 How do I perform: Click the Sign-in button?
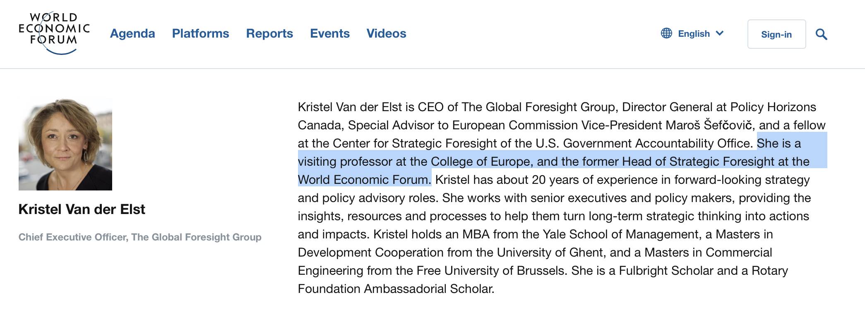coord(776,34)
